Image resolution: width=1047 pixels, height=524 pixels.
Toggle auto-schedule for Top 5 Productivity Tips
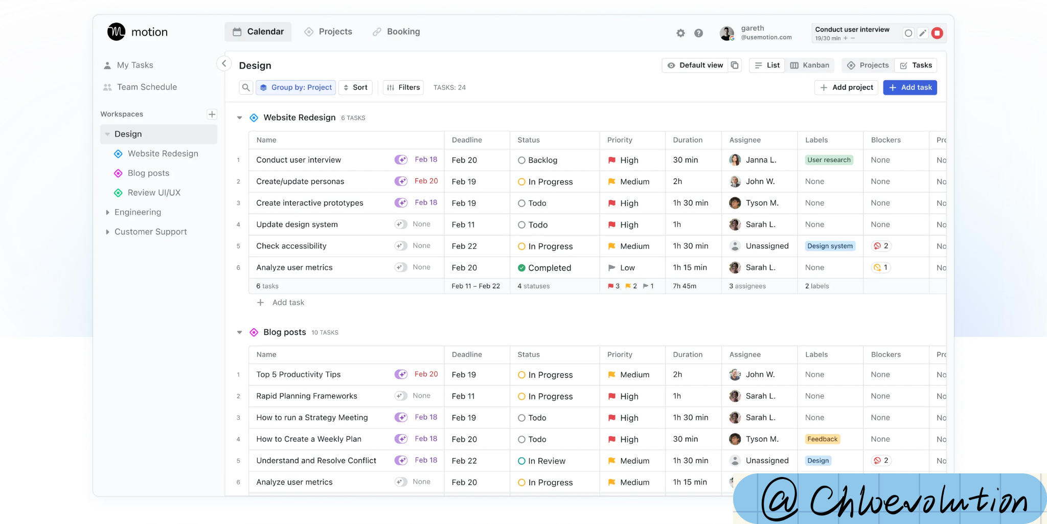coord(401,374)
